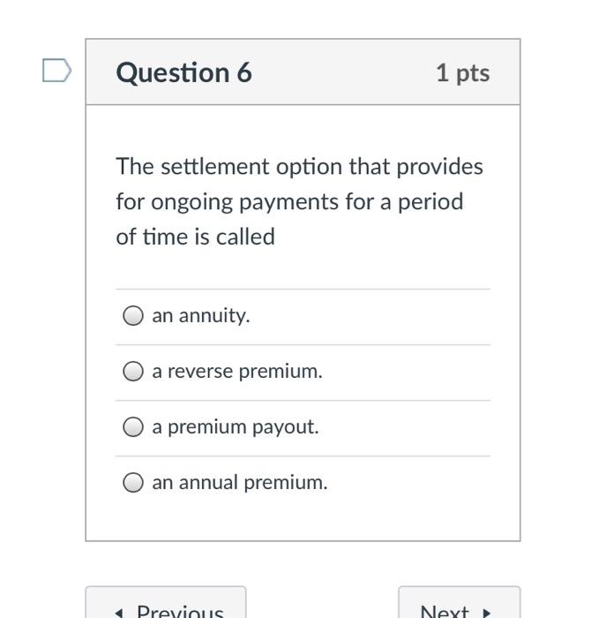This screenshot has height=618, width=606.
Task: Click the left arrow on Previous button
Action: coord(119,611)
